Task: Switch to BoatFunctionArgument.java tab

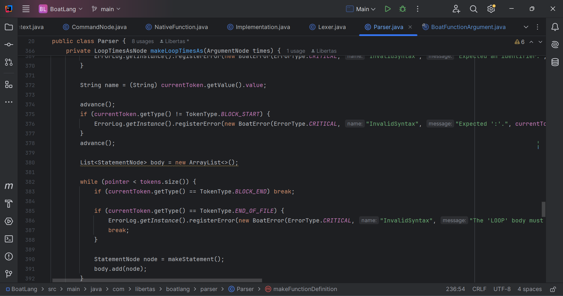Action: click(x=464, y=27)
